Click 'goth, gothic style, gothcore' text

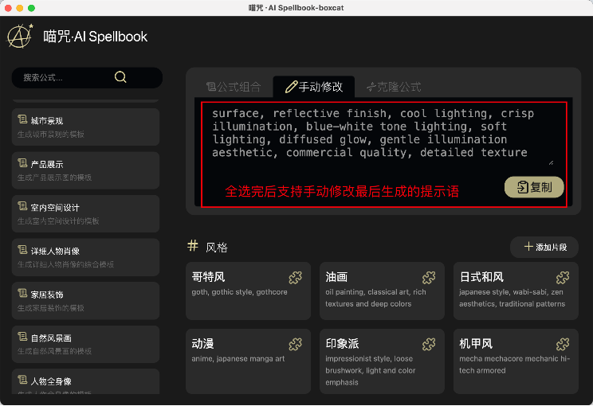tap(239, 292)
